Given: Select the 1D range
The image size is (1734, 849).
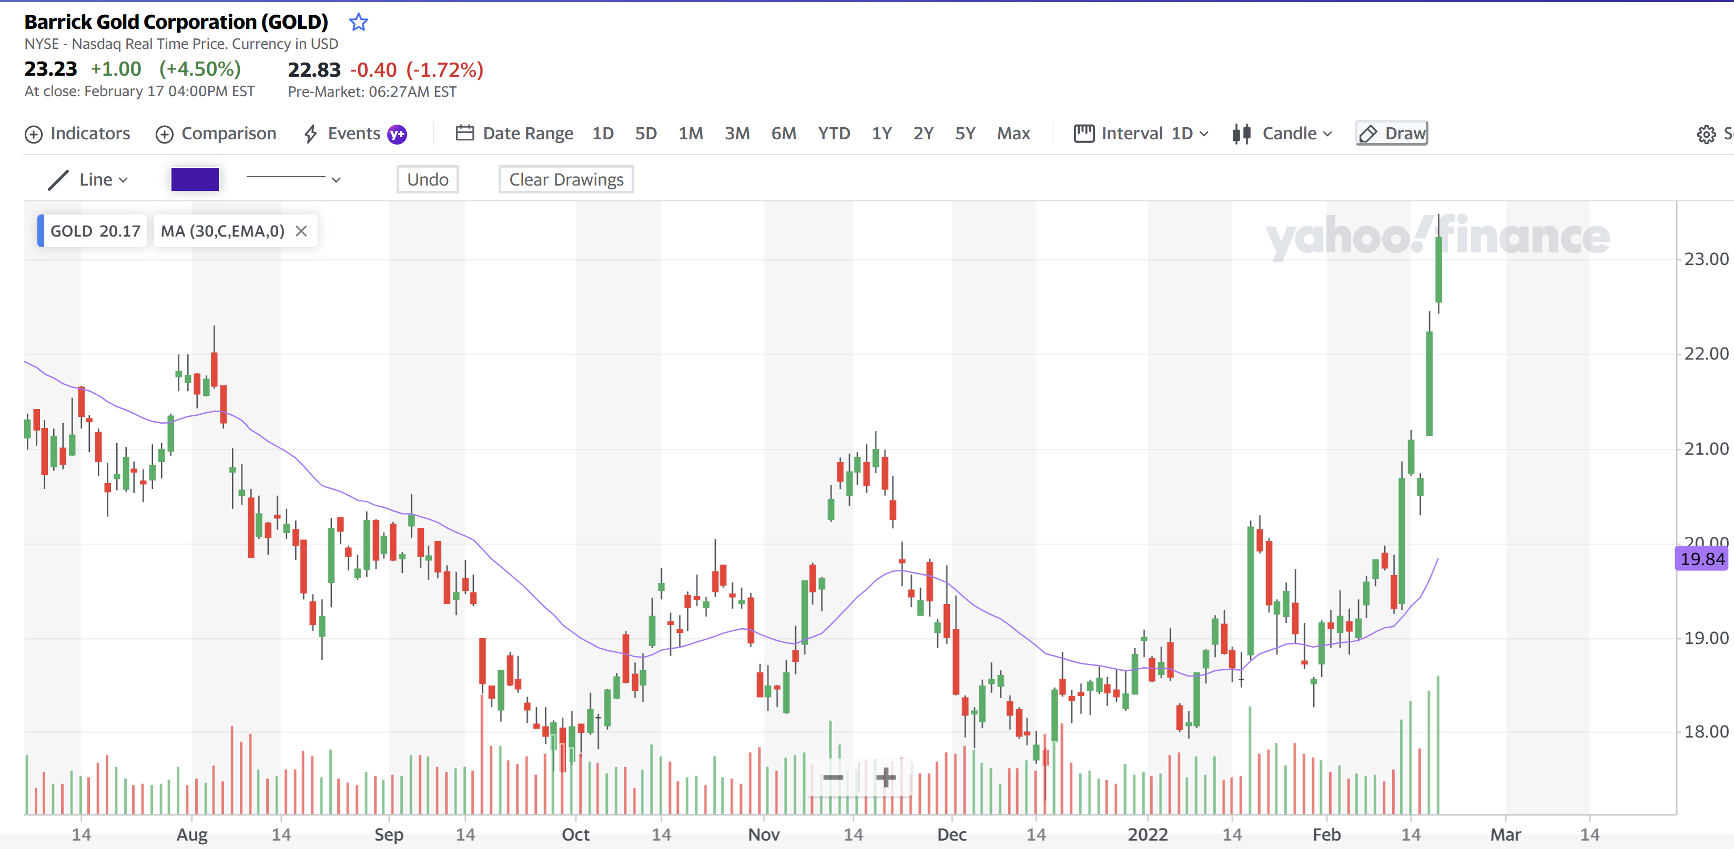Looking at the screenshot, I should click(x=603, y=134).
